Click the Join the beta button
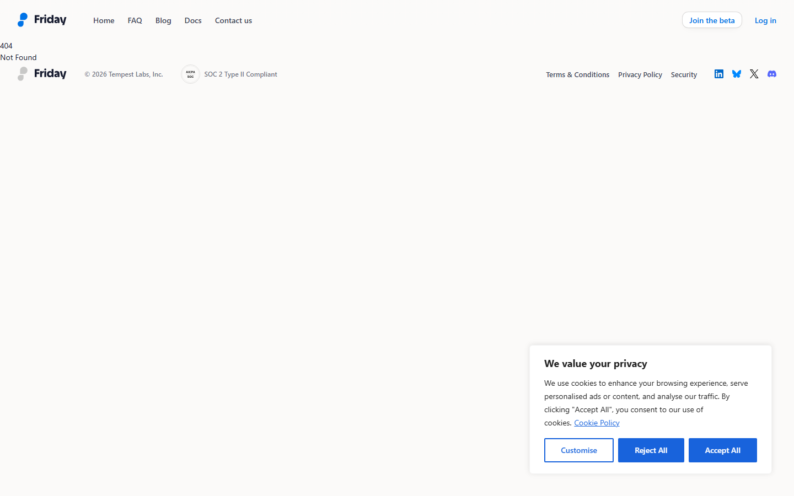This screenshot has width=794, height=496. click(x=712, y=20)
